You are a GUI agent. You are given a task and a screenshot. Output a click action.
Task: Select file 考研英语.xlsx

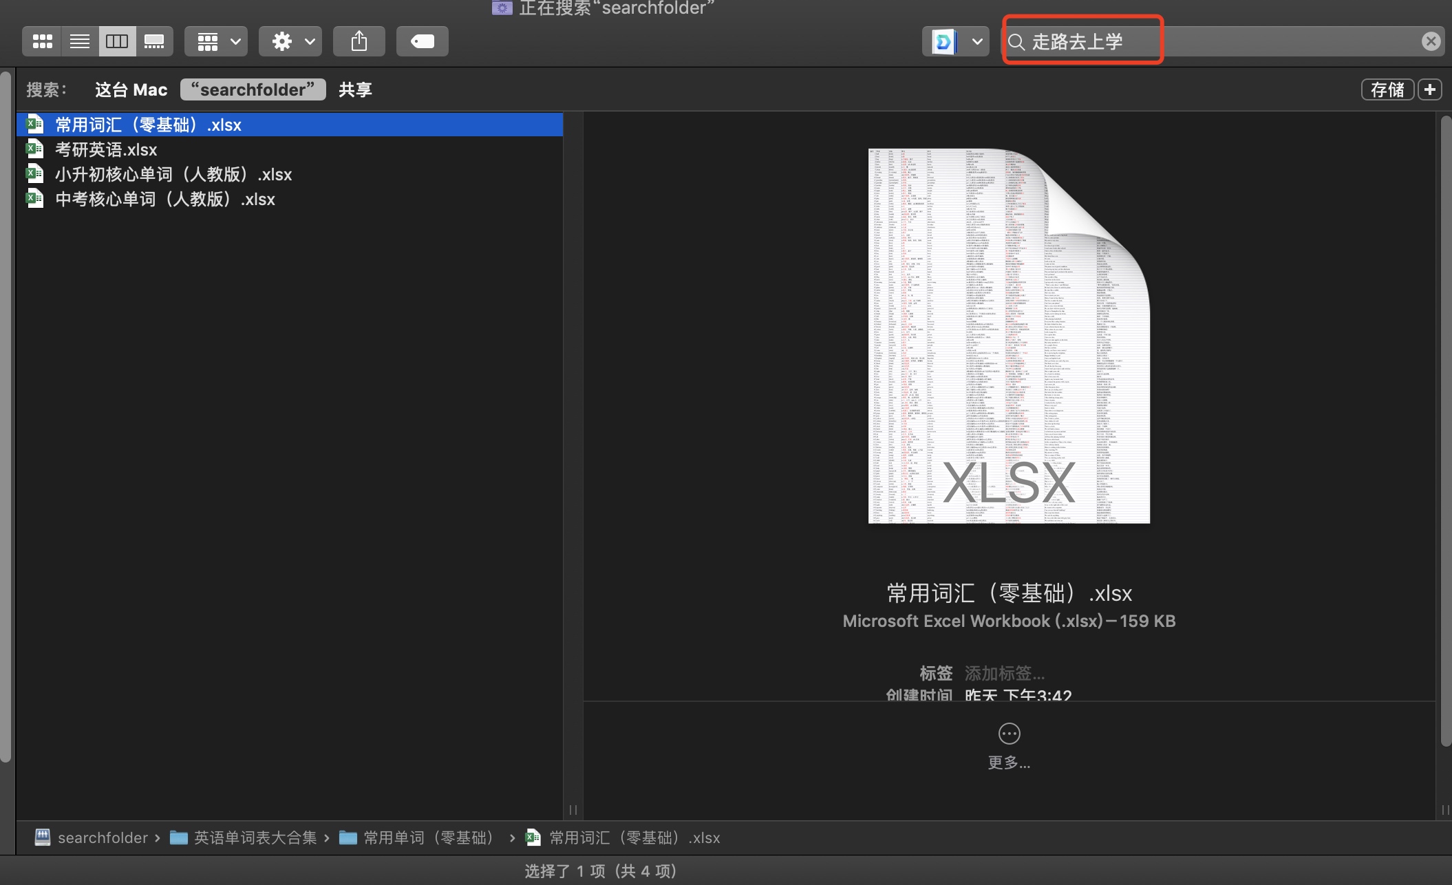click(290, 149)
